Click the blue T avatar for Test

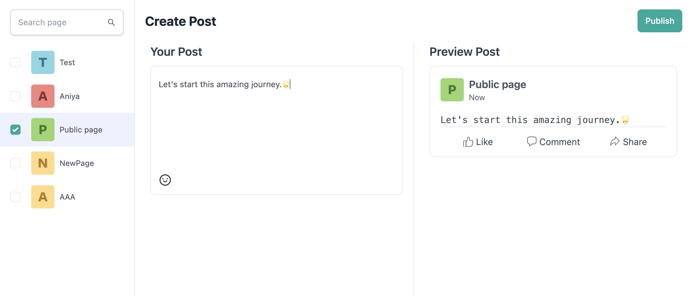click(x=43, y=63)
